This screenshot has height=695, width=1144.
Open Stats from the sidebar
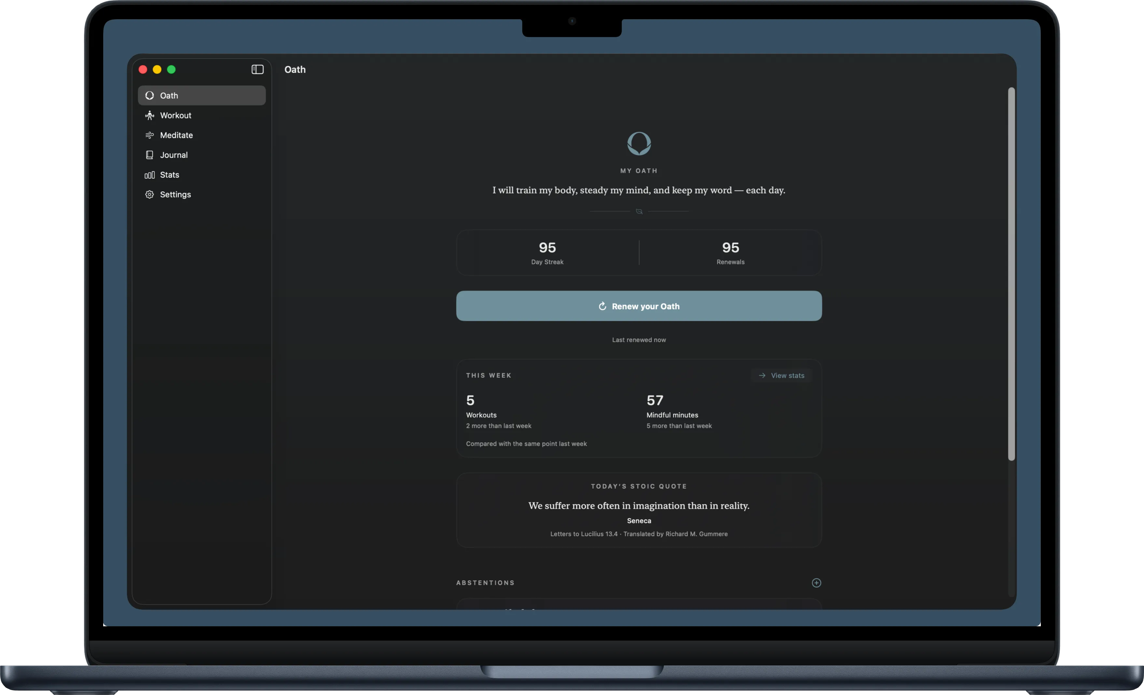click(x=202, y=175)
